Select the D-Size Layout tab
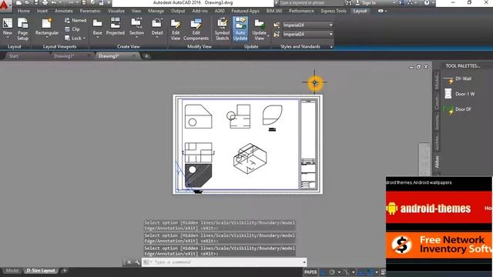Screen dimensions: 493x277 pos(41,271)
